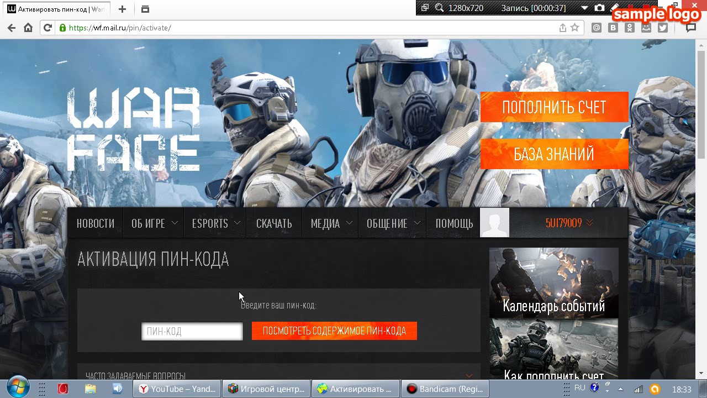This screenshot has height=398, width=707.
Task: Open the tab list icon next to plus
Action: coord(145,9)
